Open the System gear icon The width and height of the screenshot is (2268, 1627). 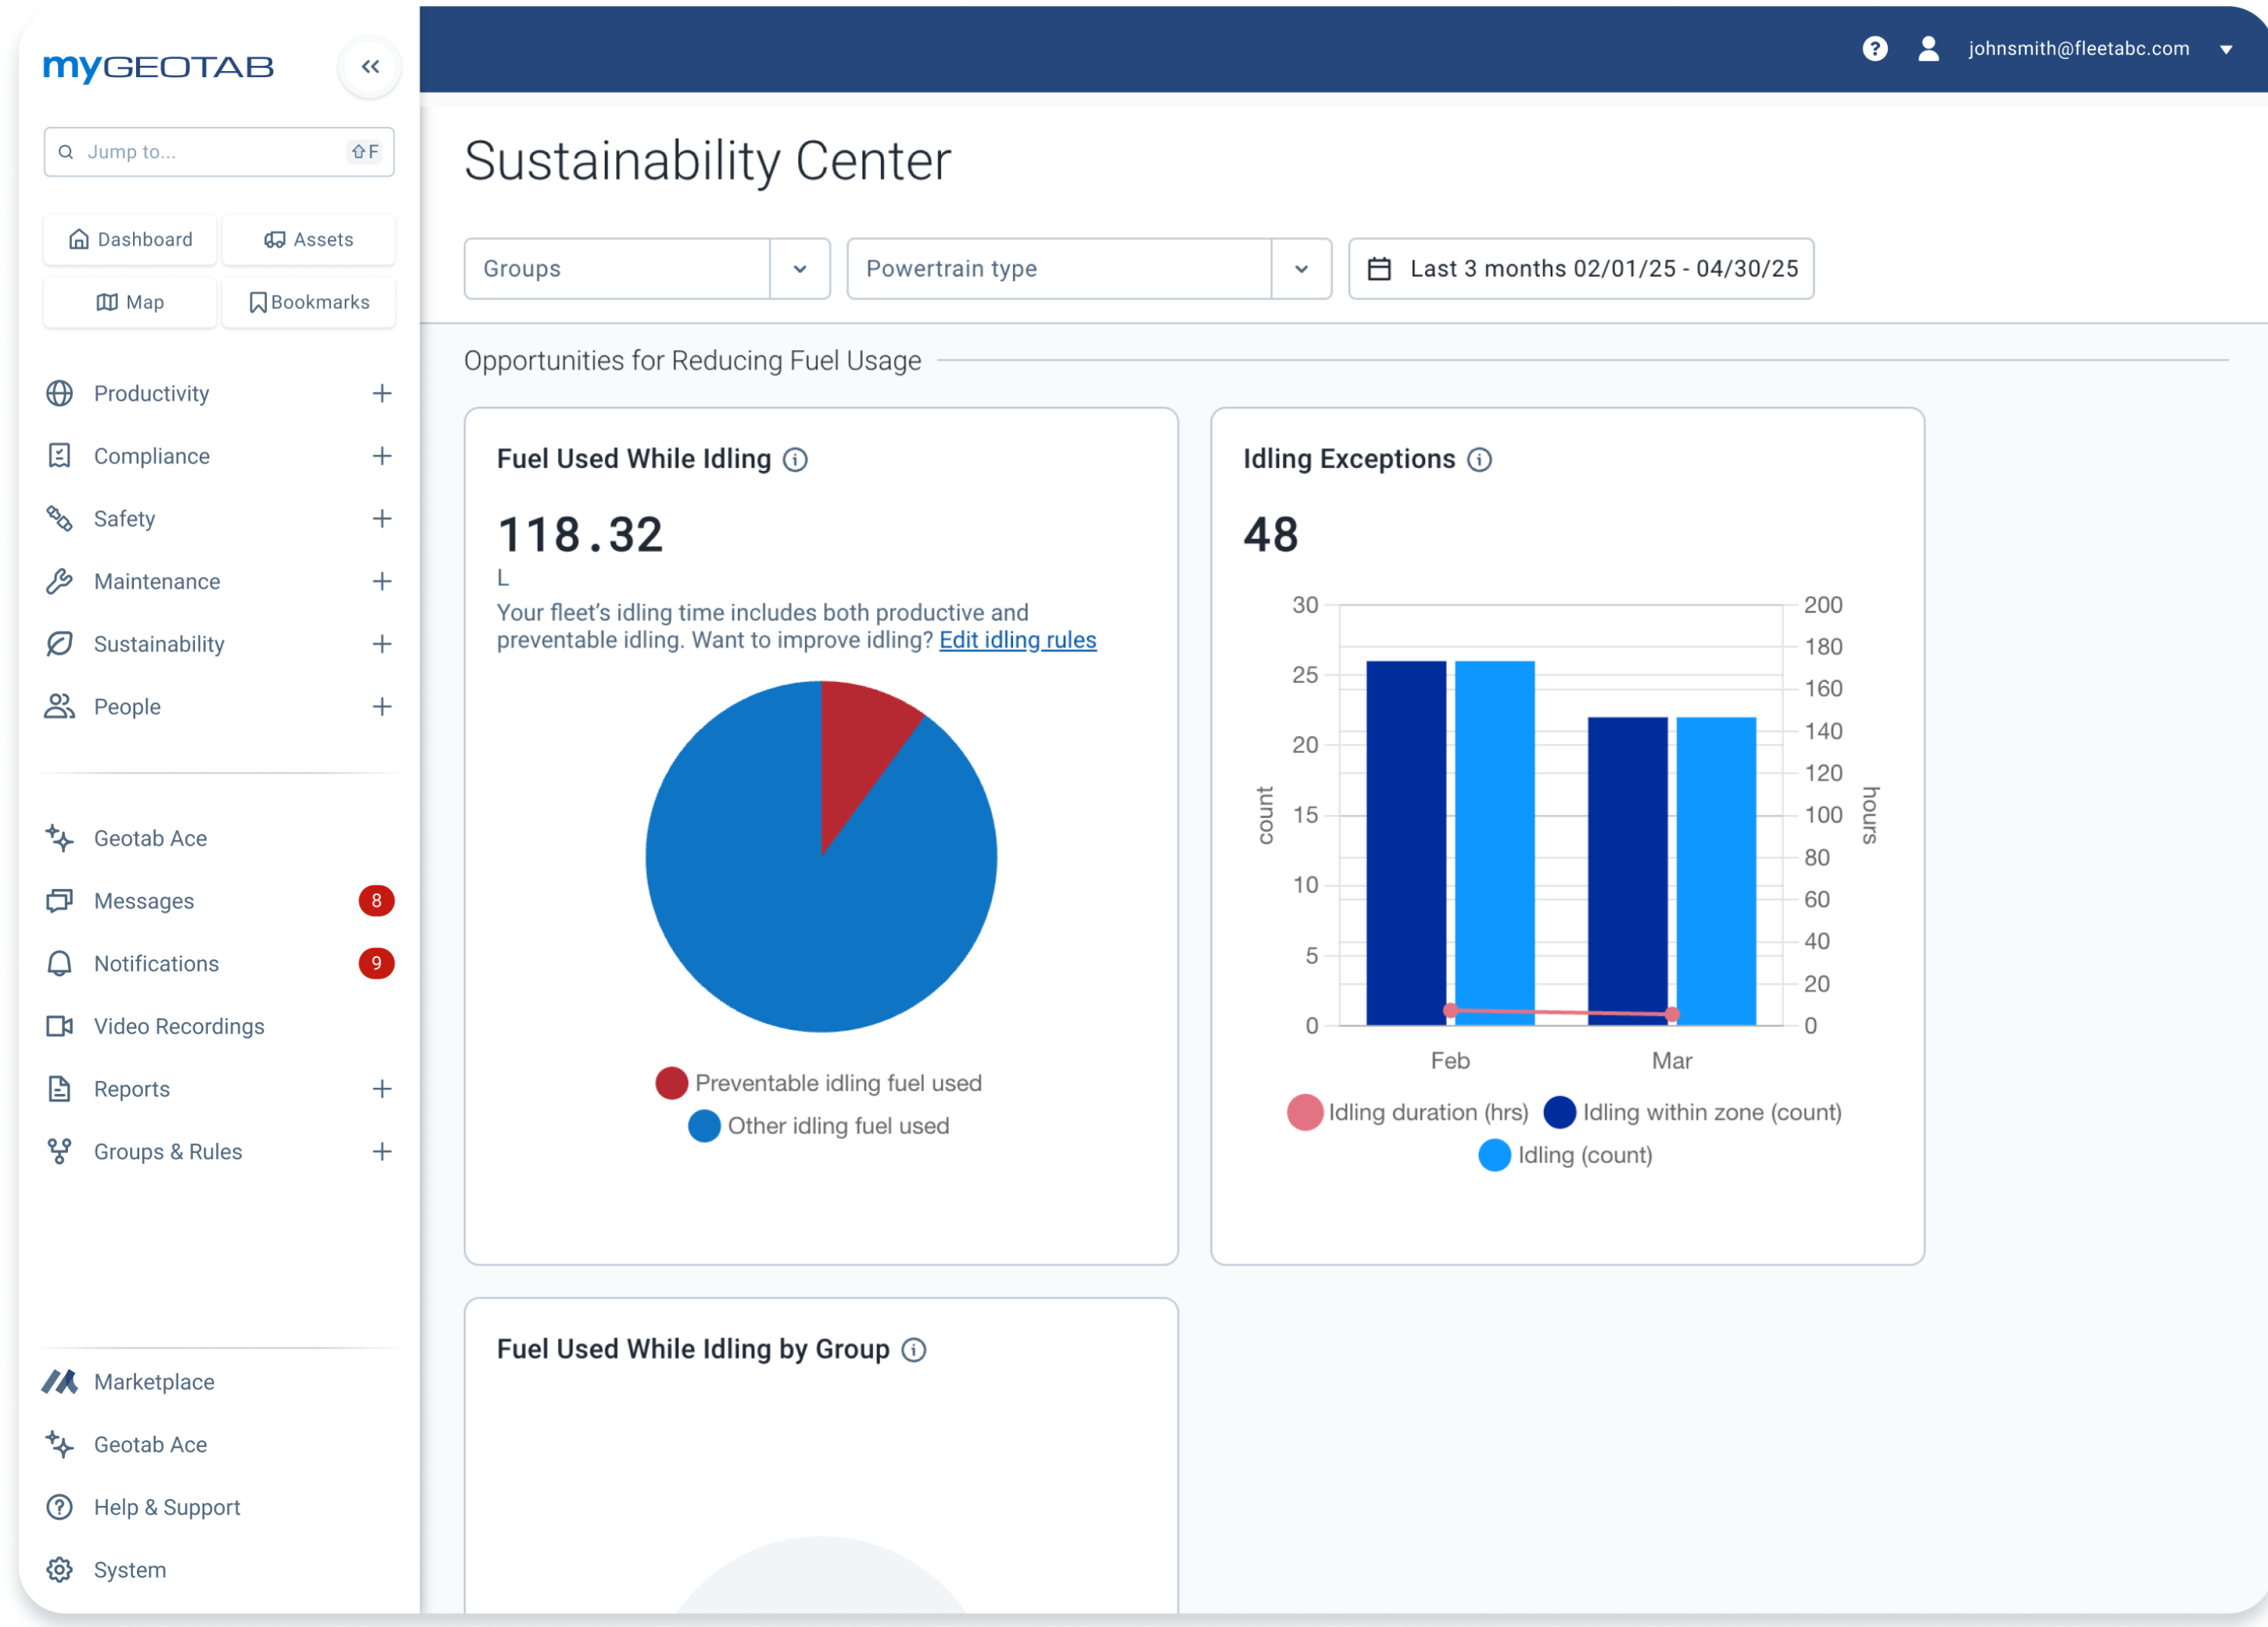[x=60, y=1570]
